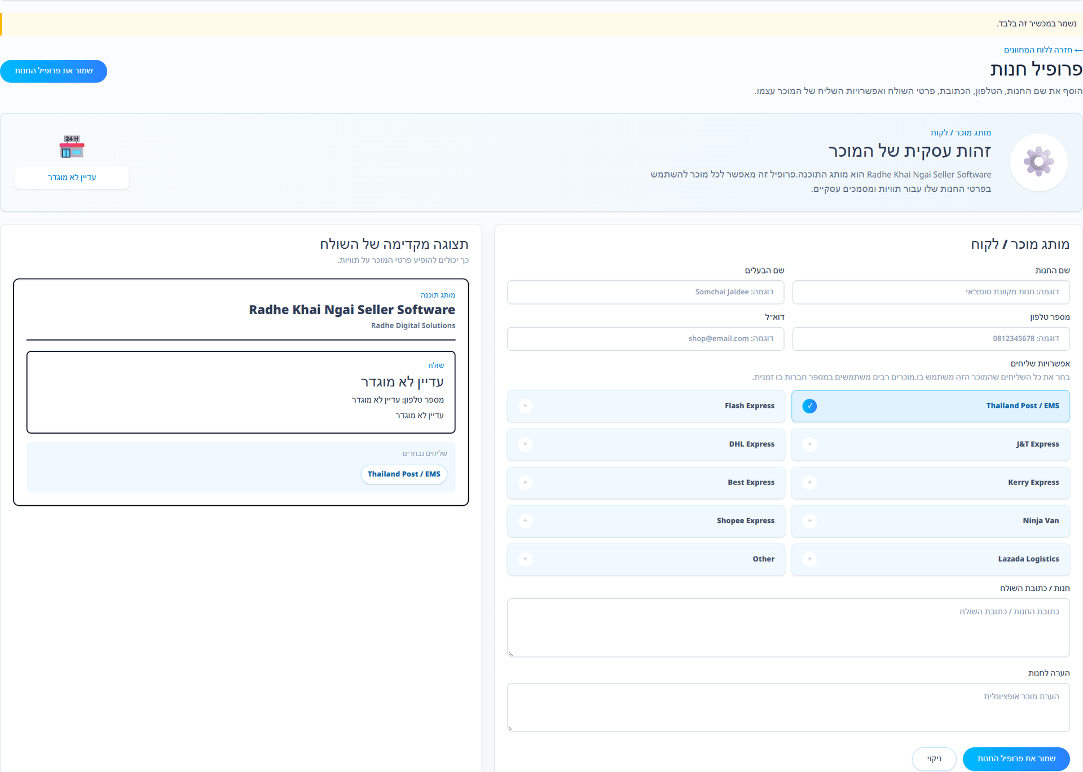
Task: Click the store address textarea
Action: coord(788,628)
